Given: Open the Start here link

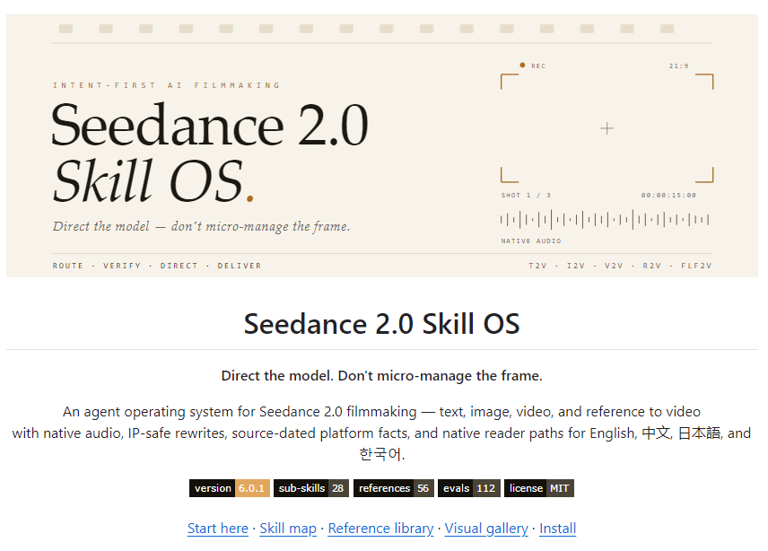Looking at the screenshot, I should coord(217,529).
